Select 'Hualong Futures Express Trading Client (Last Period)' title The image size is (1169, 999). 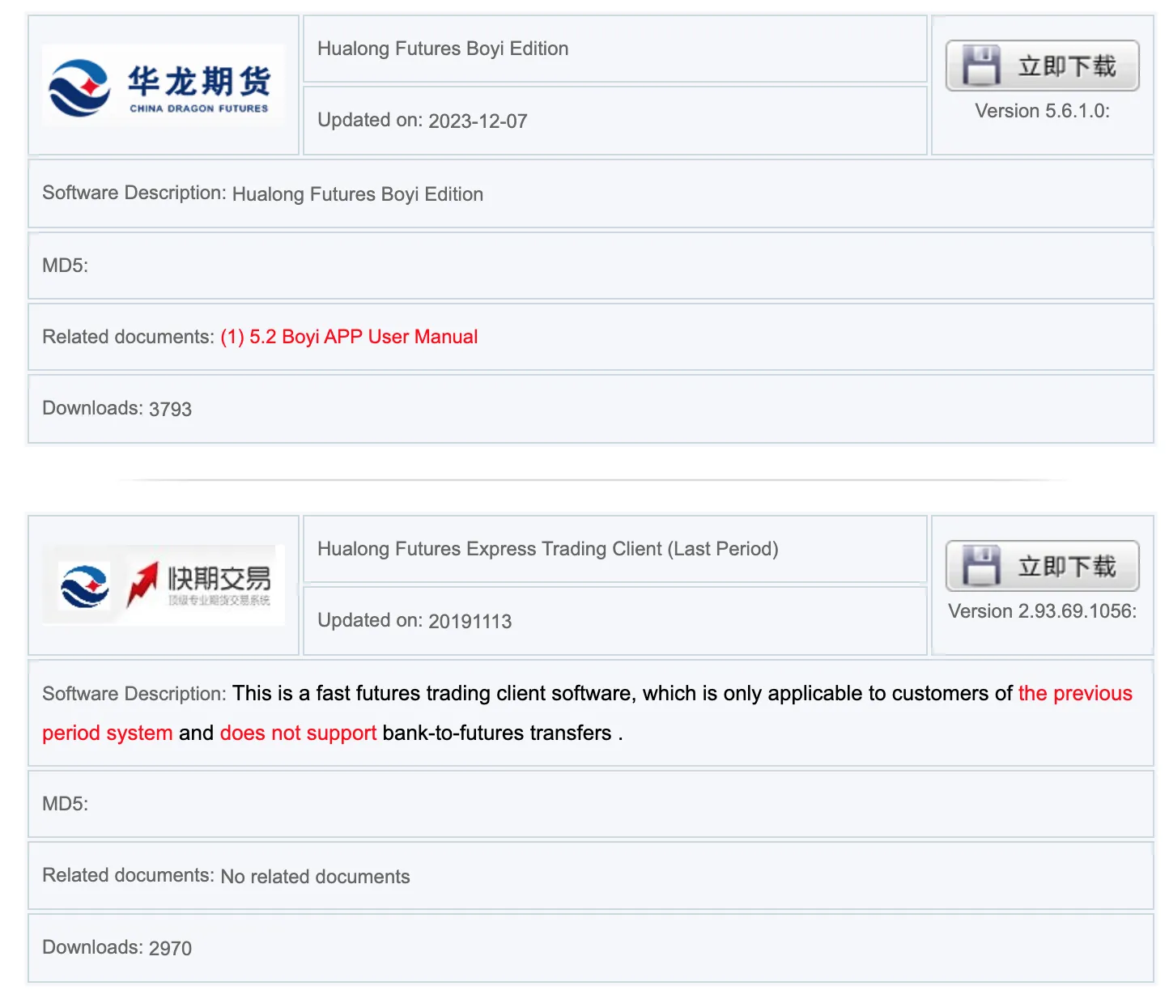(548, 549)
